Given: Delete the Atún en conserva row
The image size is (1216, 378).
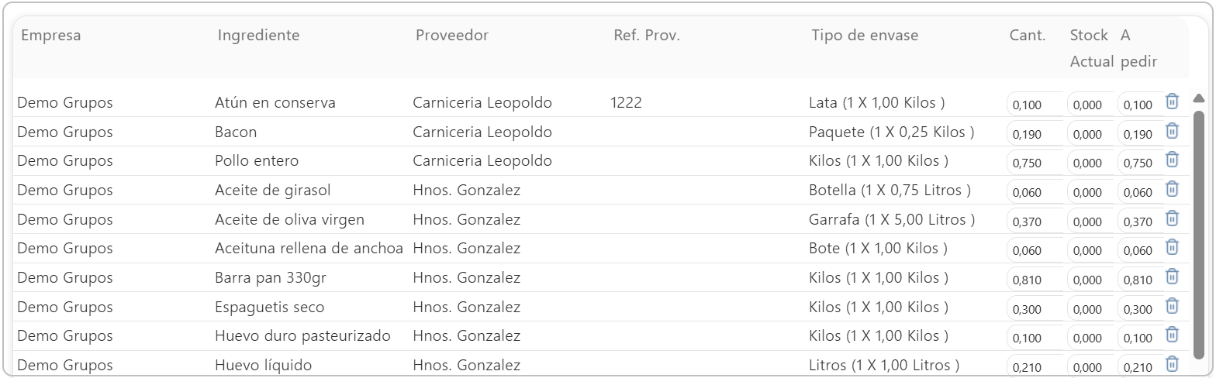Looking at the screenshot, I should pyautogui.click(x=1172, y=101).
